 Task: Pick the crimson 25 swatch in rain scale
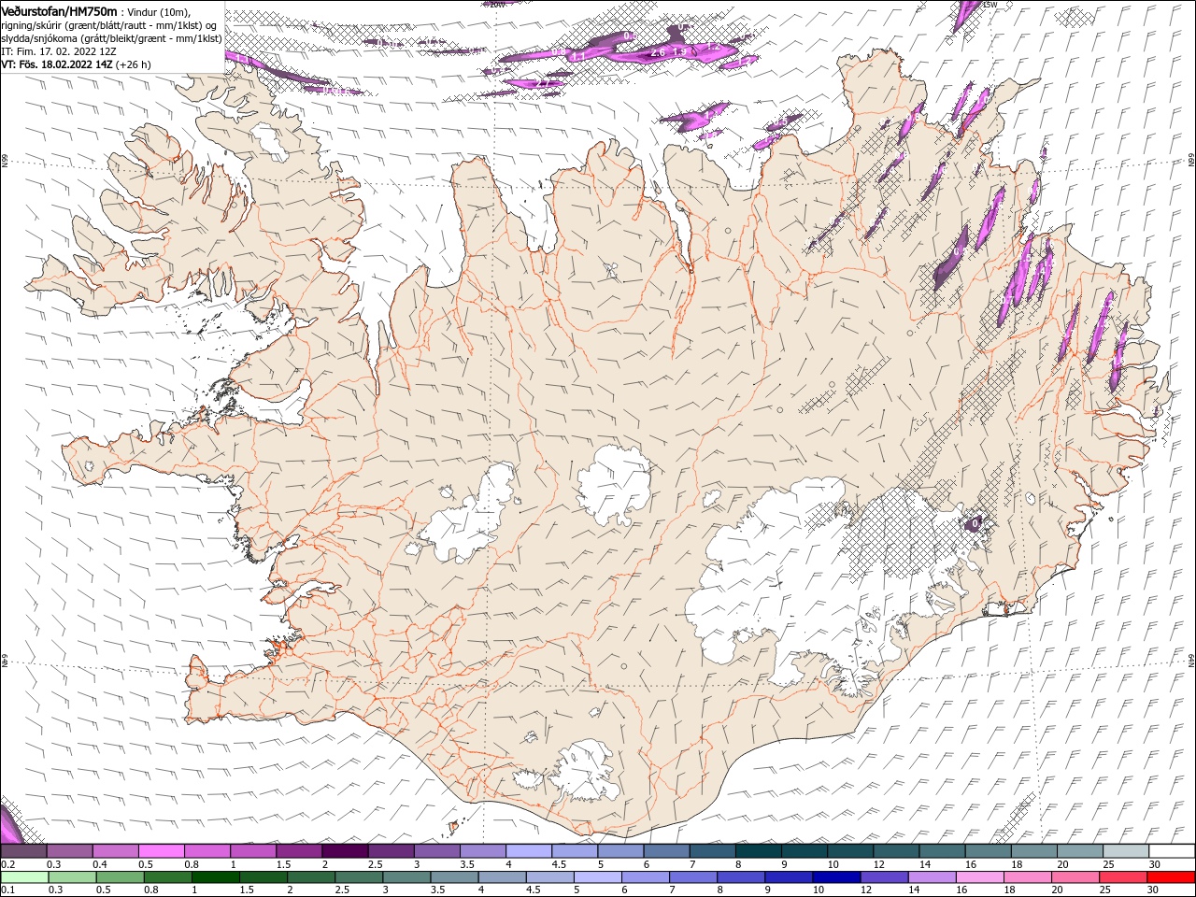1123,877
